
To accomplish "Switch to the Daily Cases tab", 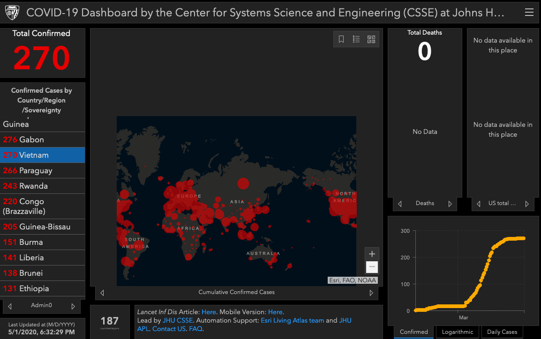I will [x=502, y=332].
